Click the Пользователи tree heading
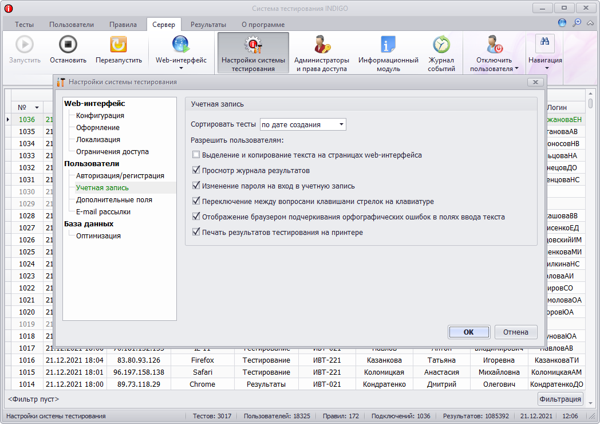 click(x=92, y=163)
